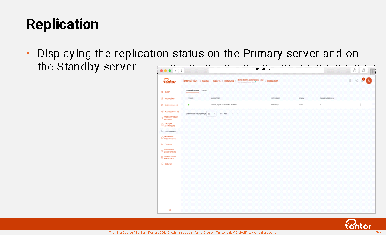Viewport: 386px width, 235px height.
Task: Go back using browser back arrow
Action: pos(176,70)
